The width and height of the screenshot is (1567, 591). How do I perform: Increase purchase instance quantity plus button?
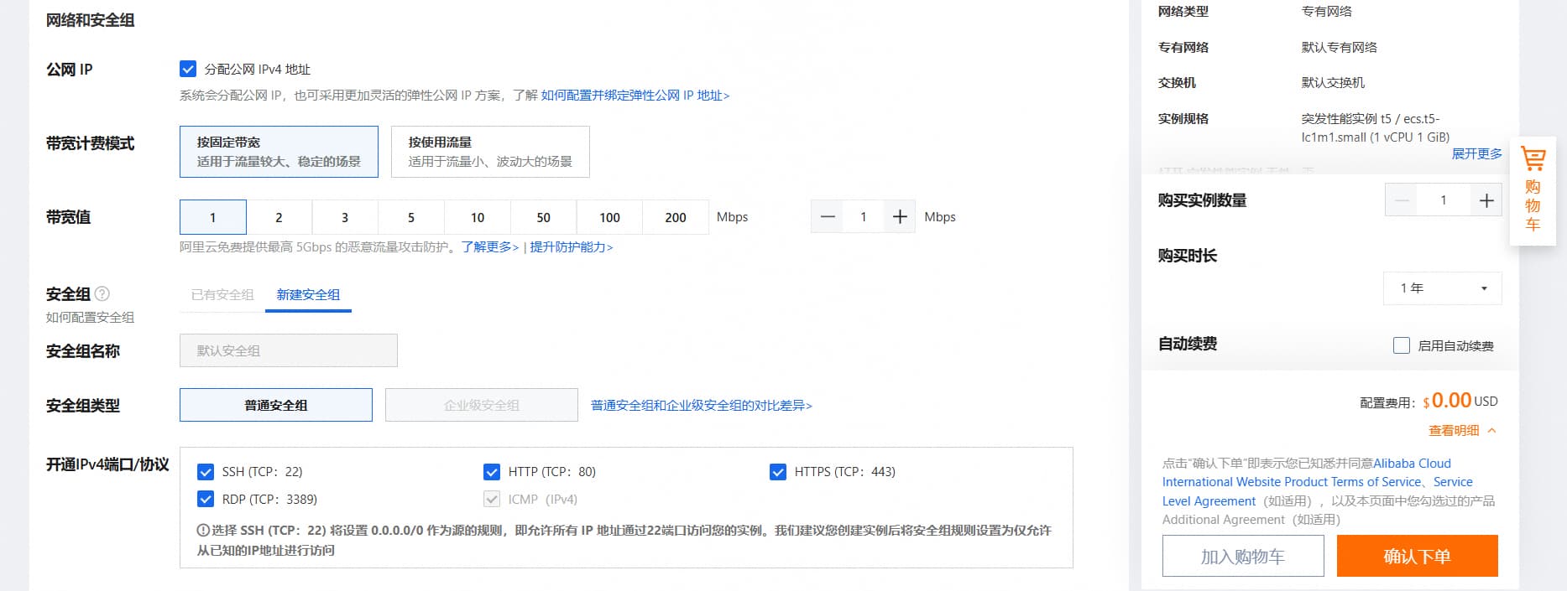pyautogui.click(x=1486, y=200)
